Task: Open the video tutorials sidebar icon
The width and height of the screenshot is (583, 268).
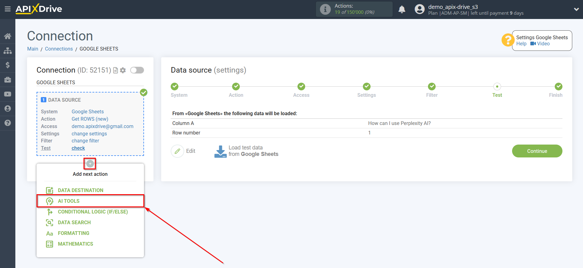Action: (x=8, y=94)
